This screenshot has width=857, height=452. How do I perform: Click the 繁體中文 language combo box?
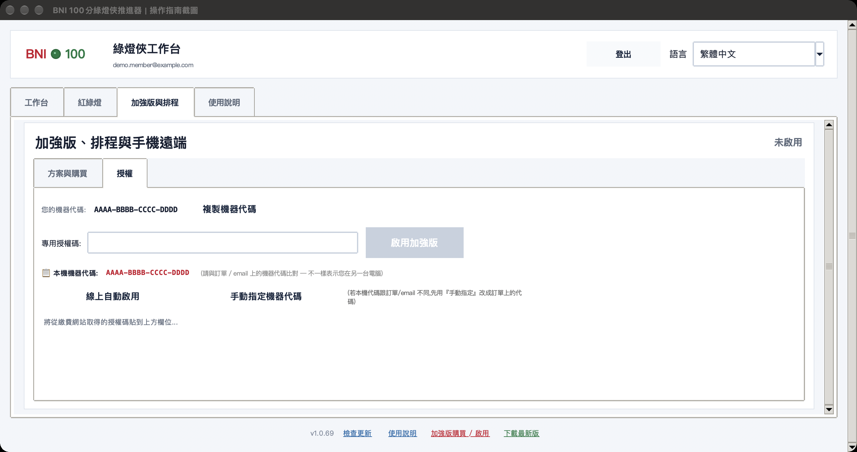tap(754, 54)
